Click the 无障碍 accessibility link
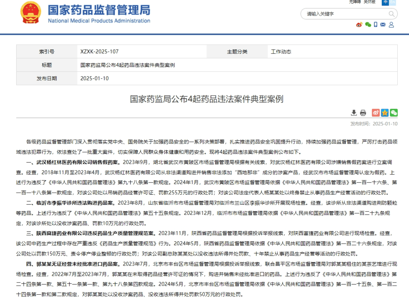The image size is (409, 300). 355,2
